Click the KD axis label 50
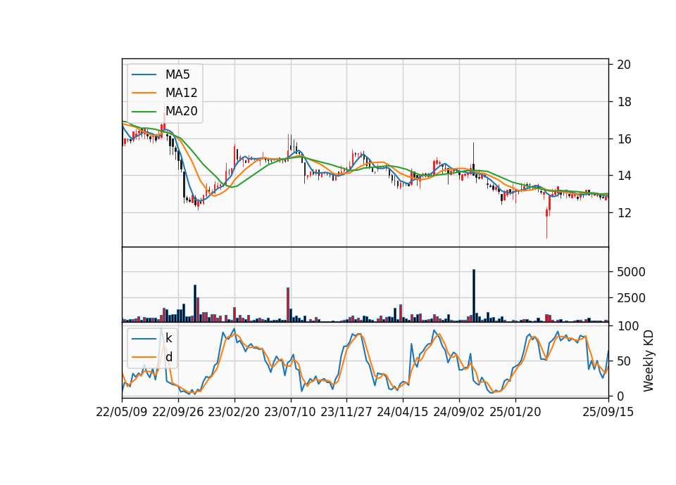Viewport: 676px width, 485px height. 624,361
